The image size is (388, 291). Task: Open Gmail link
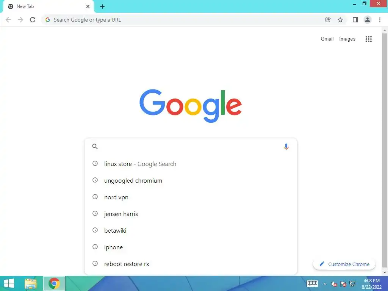click(327, 39)
